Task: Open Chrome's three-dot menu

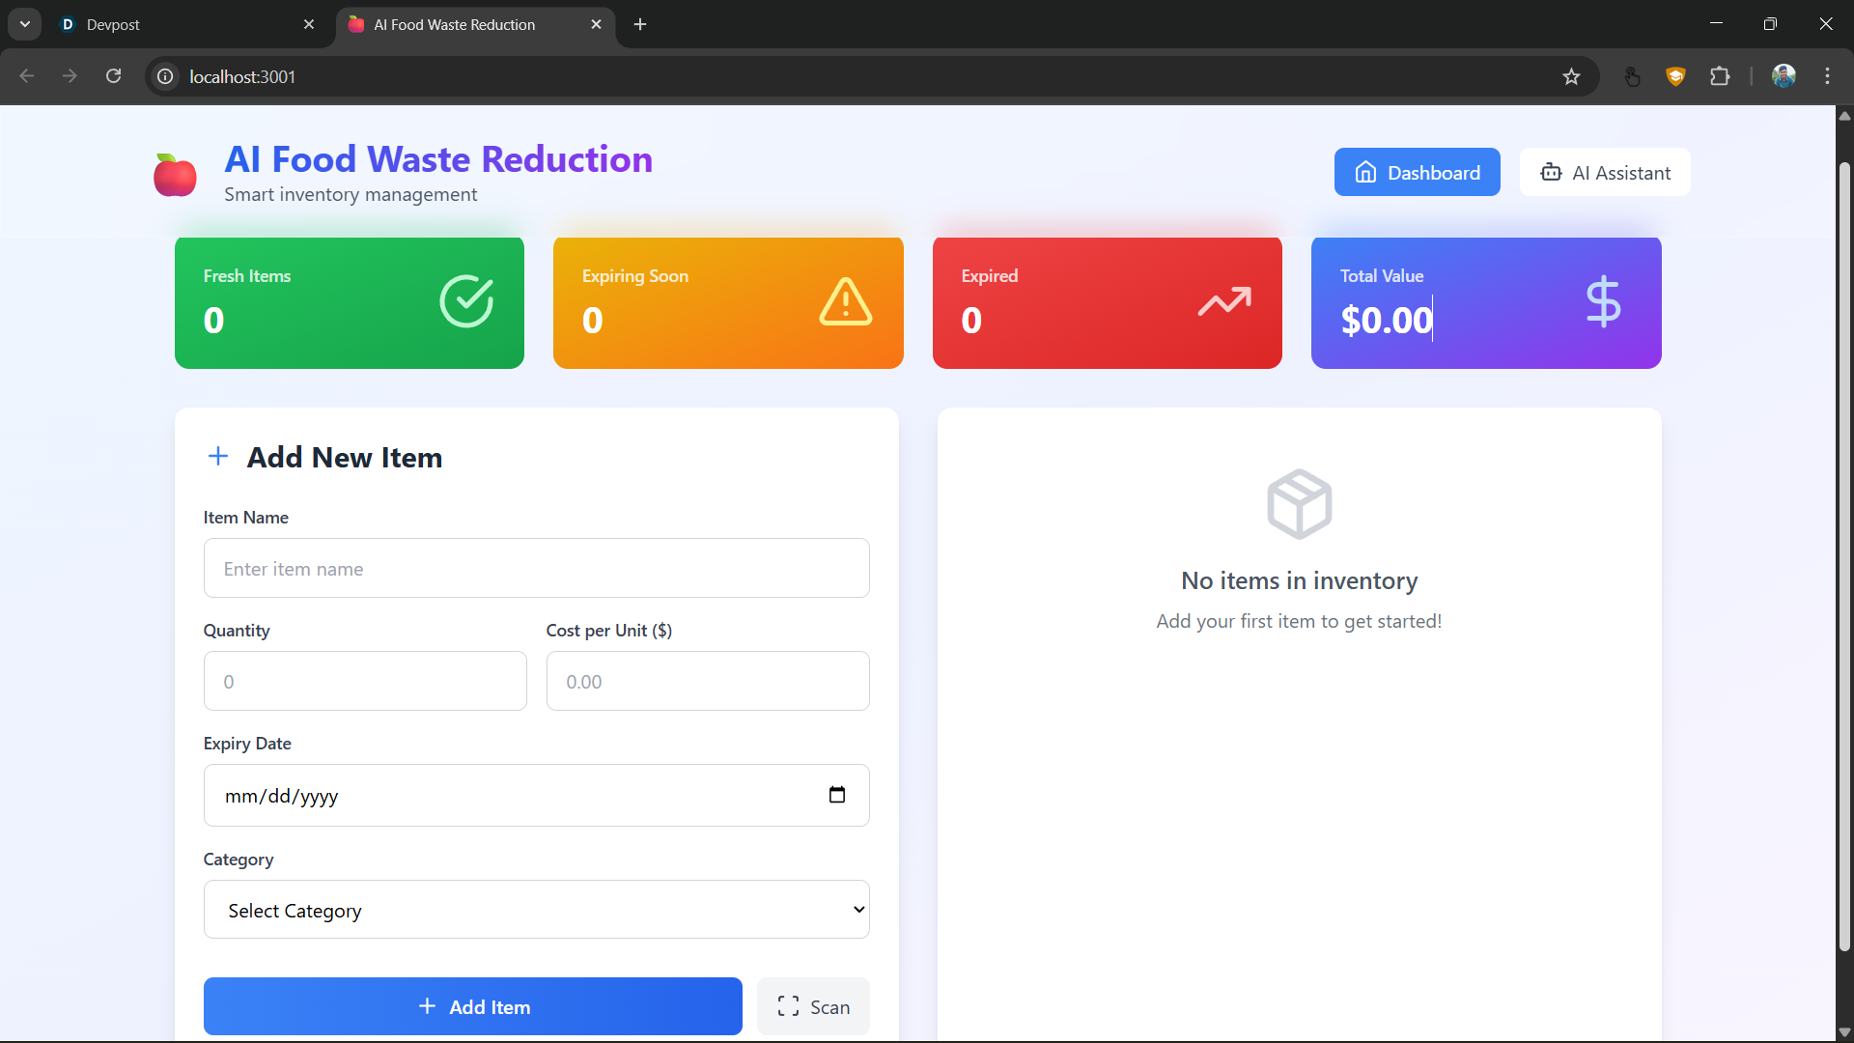Action: click(1827, 76)
